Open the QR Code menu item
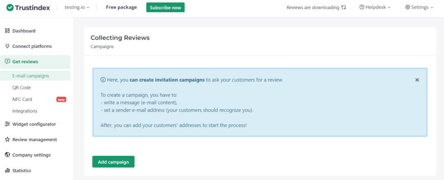Viewport: 444px width, 180px height. (x=22, y=88)
